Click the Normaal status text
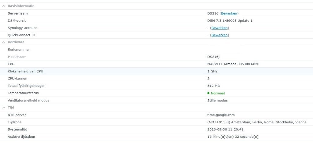Screen dimensions: 313x145 [218, 93]
